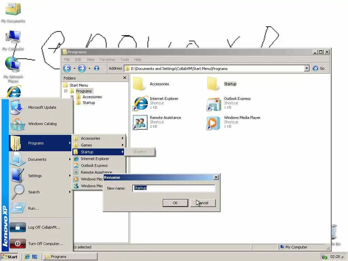Click the Go button beside address bar
The image size is (348, 261).
click(318, 68)
